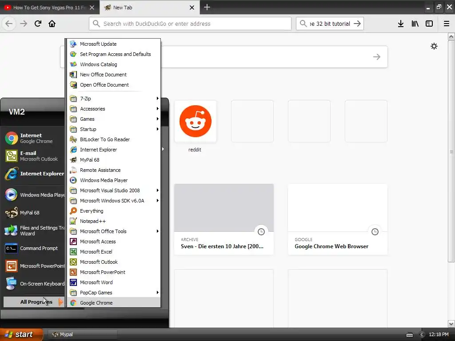Open the hamburger menu in browser

point(446,24)
